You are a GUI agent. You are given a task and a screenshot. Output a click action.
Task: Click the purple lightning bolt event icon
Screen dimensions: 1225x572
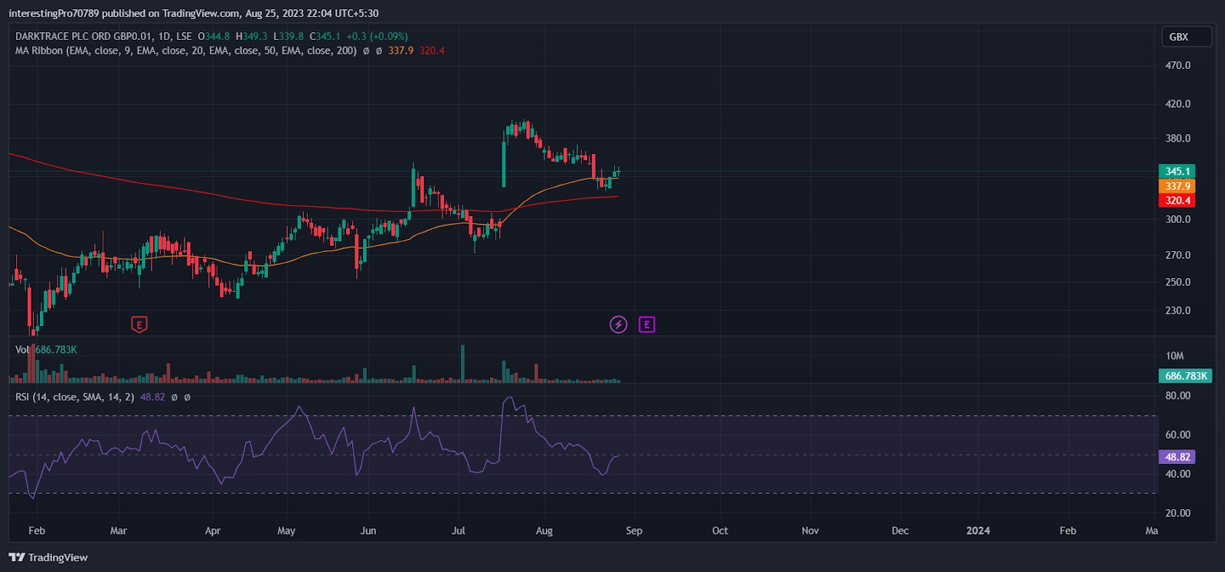pyautogui.click(x=618, y=325)
